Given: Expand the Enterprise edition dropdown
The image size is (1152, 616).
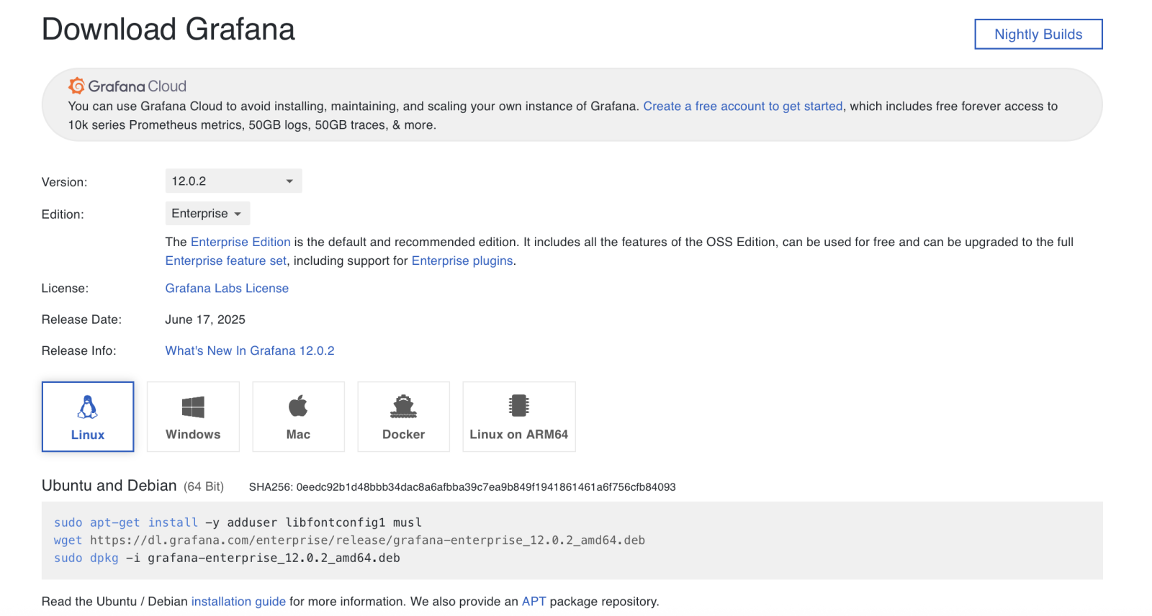Looking at the screenshot, I should [x=207, y=214].
